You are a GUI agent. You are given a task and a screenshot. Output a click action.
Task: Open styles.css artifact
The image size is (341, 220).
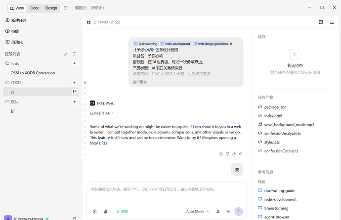269,142
